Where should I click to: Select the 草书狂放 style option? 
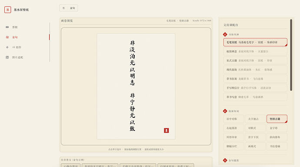(255, 79)
